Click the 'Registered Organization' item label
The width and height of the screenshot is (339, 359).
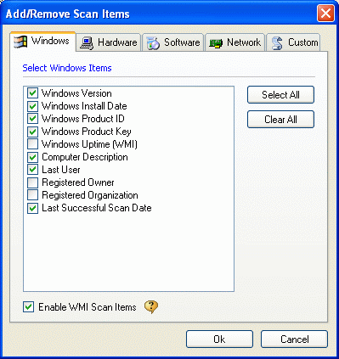click(x=90, y=195)
